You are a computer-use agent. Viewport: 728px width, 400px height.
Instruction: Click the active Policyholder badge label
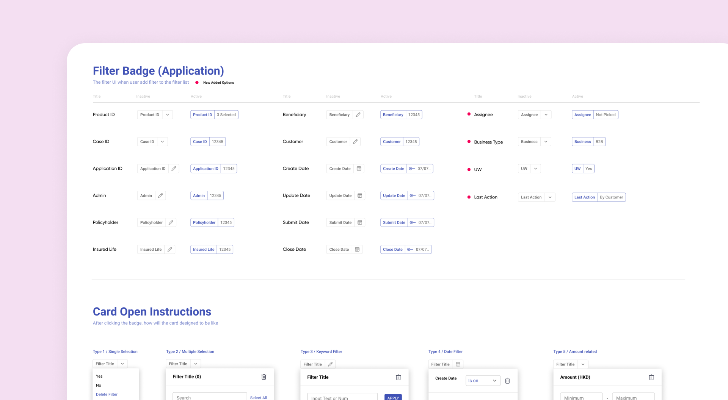point(204,222)
